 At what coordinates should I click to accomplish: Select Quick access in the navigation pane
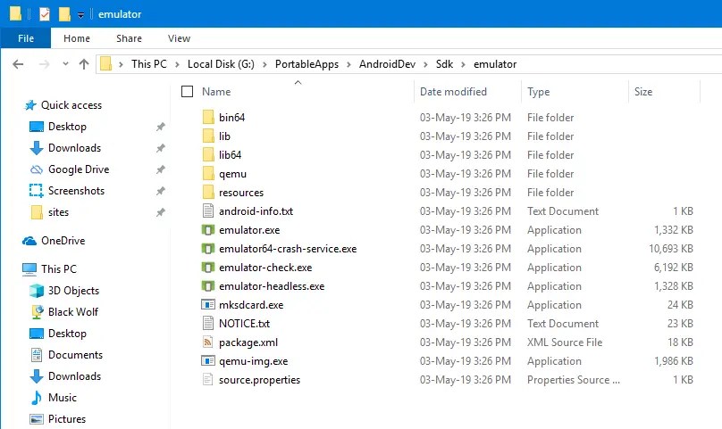(x=63, y=105)
